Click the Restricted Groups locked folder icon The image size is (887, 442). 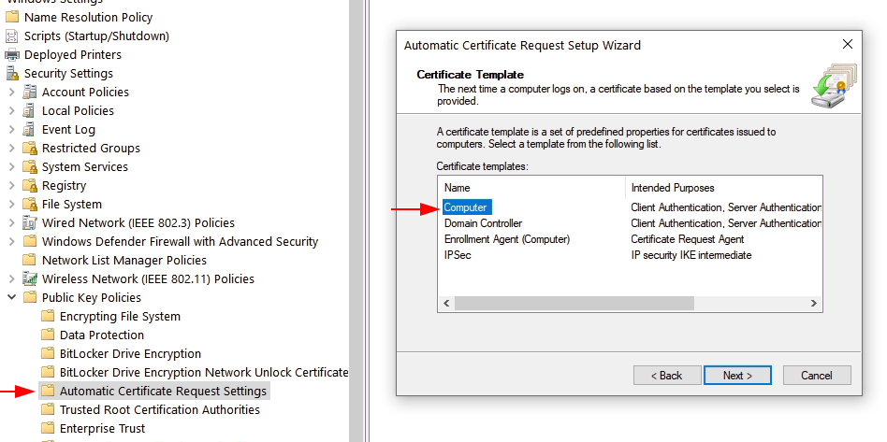coord(29,148)
